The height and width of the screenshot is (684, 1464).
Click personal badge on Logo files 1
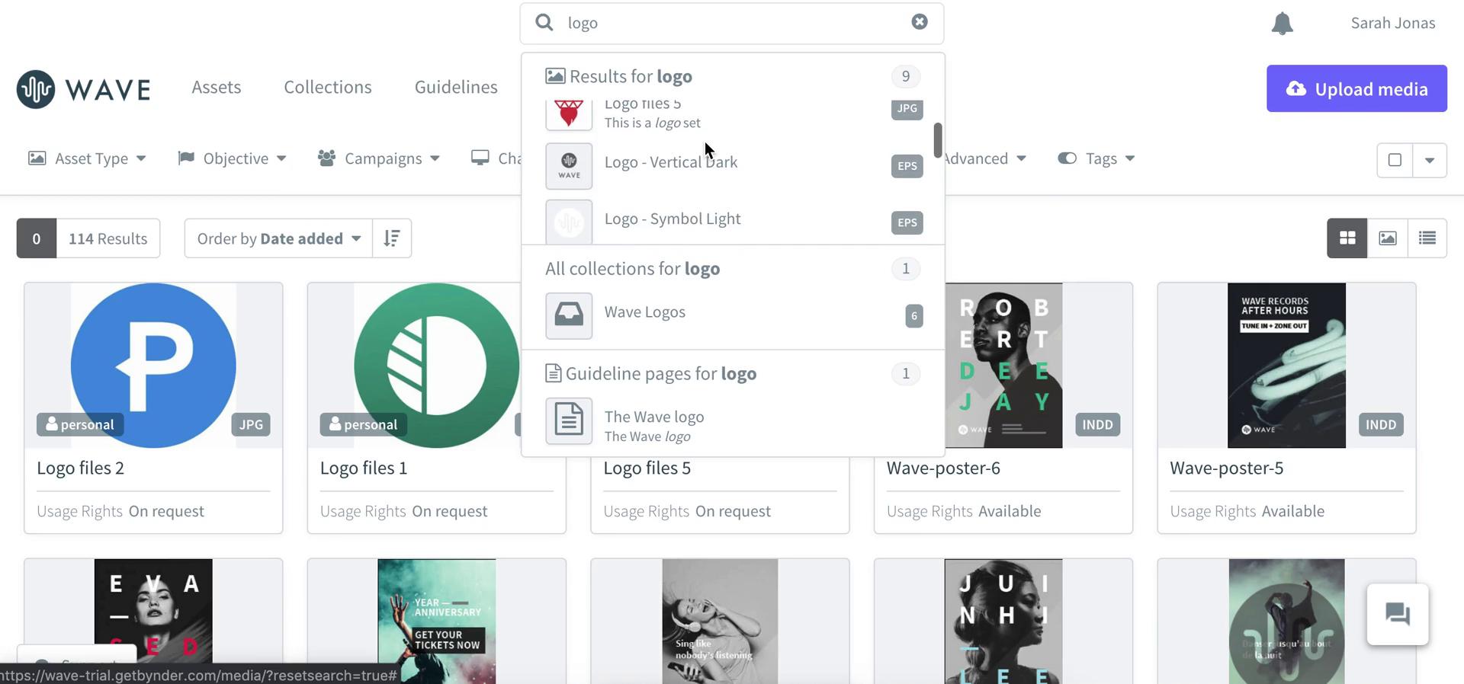[x=363, y=424]
